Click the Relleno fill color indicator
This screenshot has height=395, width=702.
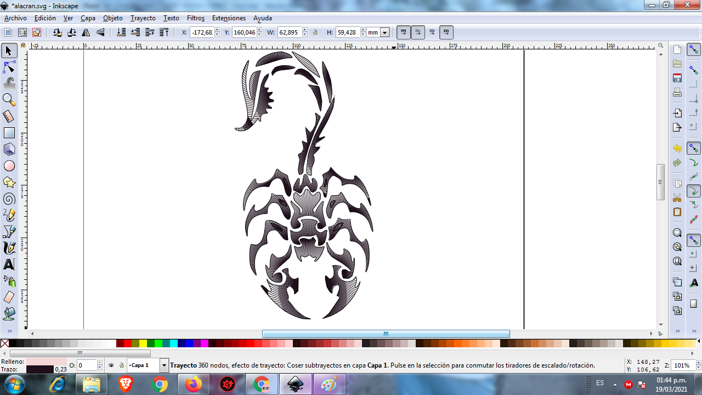pyautogui.click(x=47, y=362)
